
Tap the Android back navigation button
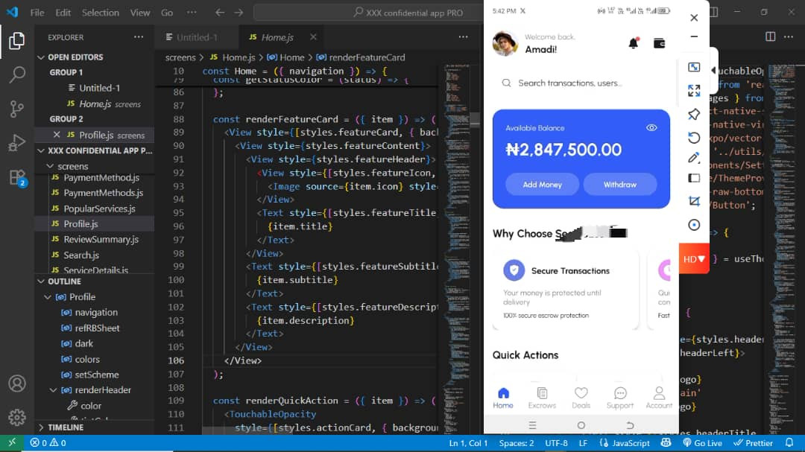(630, 425)
